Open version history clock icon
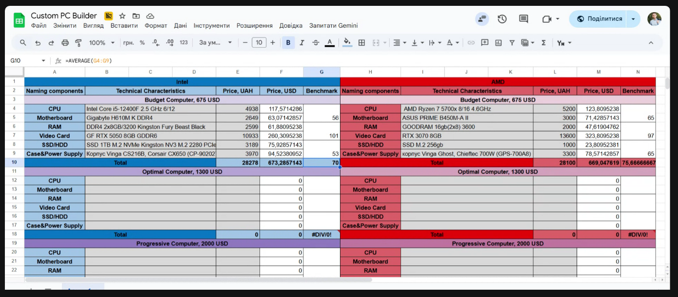The width and height of the screenshot is (678, 297). (502, 19)
